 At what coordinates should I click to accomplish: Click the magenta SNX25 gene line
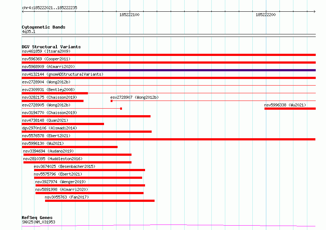[x=168, y=226]
